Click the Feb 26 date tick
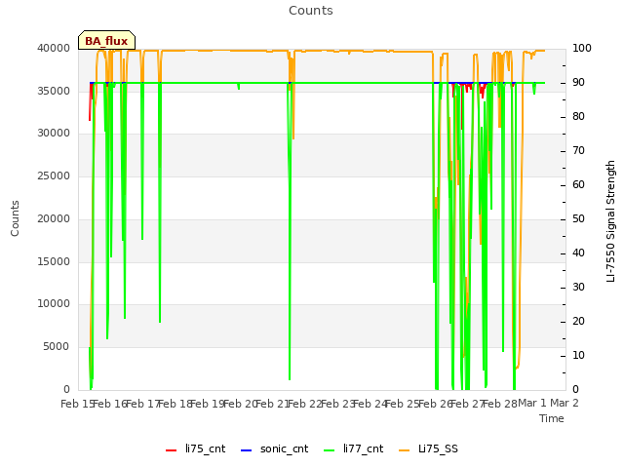This screenshot has height=468, width=624. point(436,404)
